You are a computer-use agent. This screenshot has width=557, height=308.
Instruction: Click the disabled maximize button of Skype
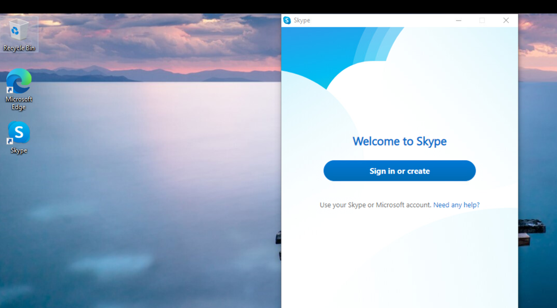click(482, 20)
